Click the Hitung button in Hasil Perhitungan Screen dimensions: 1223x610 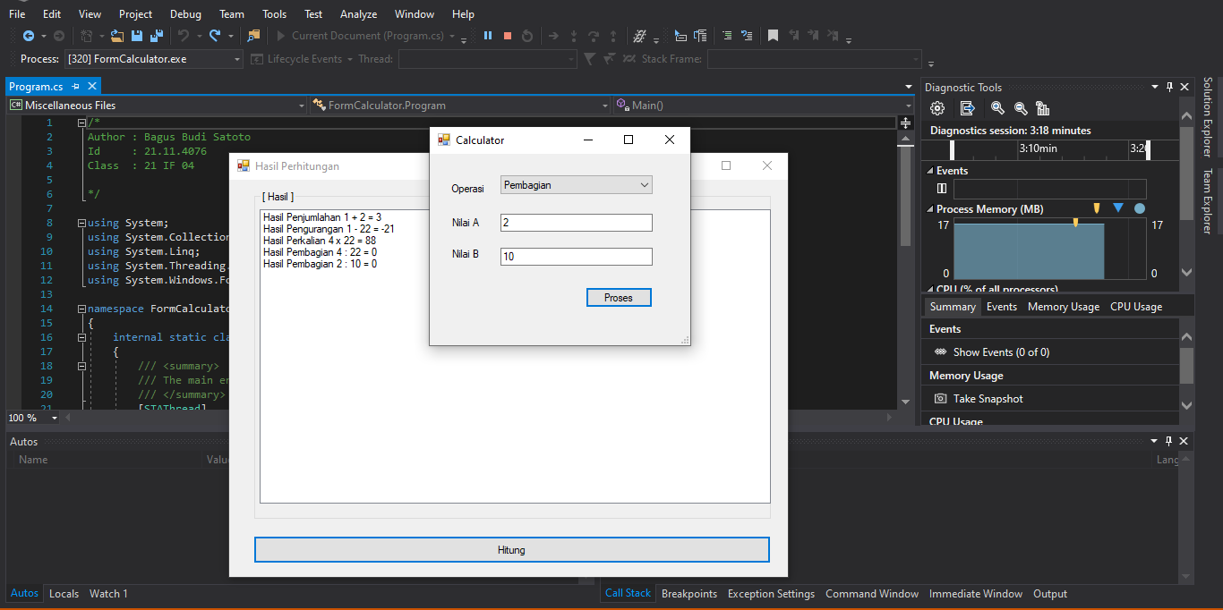511,549
